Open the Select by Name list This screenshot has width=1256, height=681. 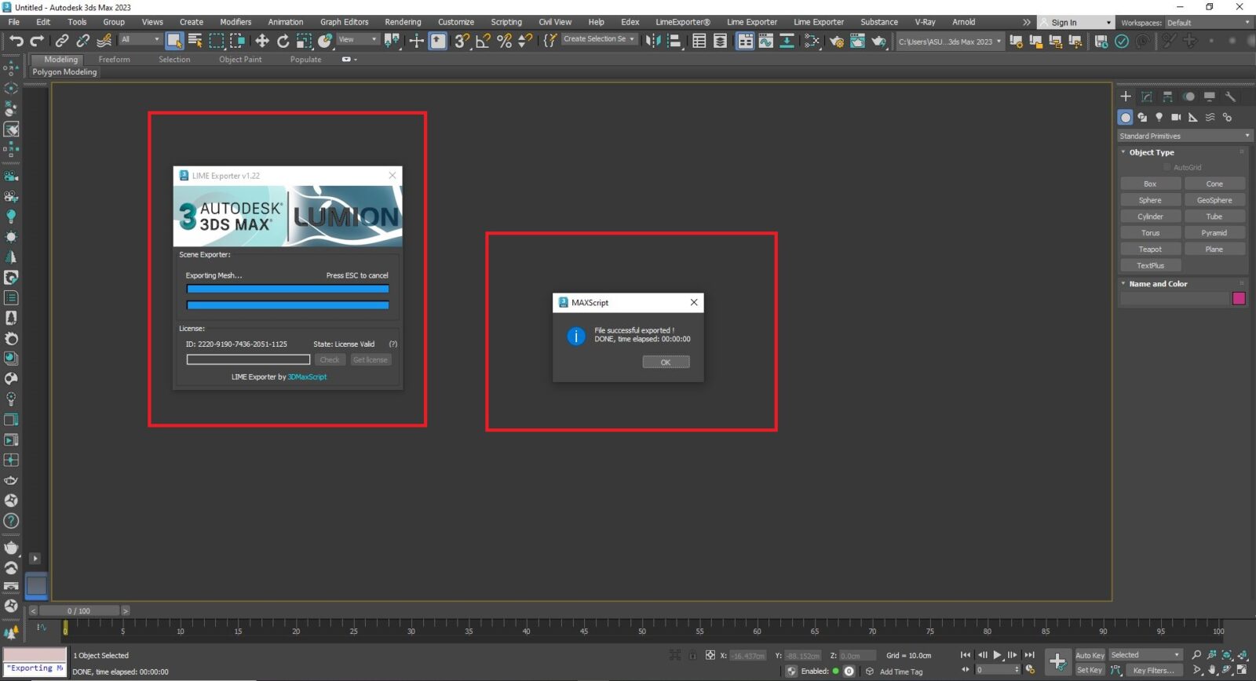pos(195,41)
